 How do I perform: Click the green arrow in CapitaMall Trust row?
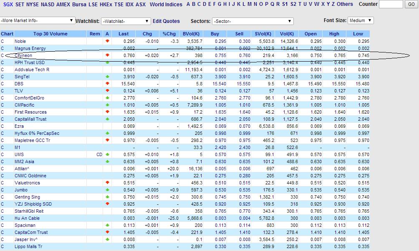107,119
